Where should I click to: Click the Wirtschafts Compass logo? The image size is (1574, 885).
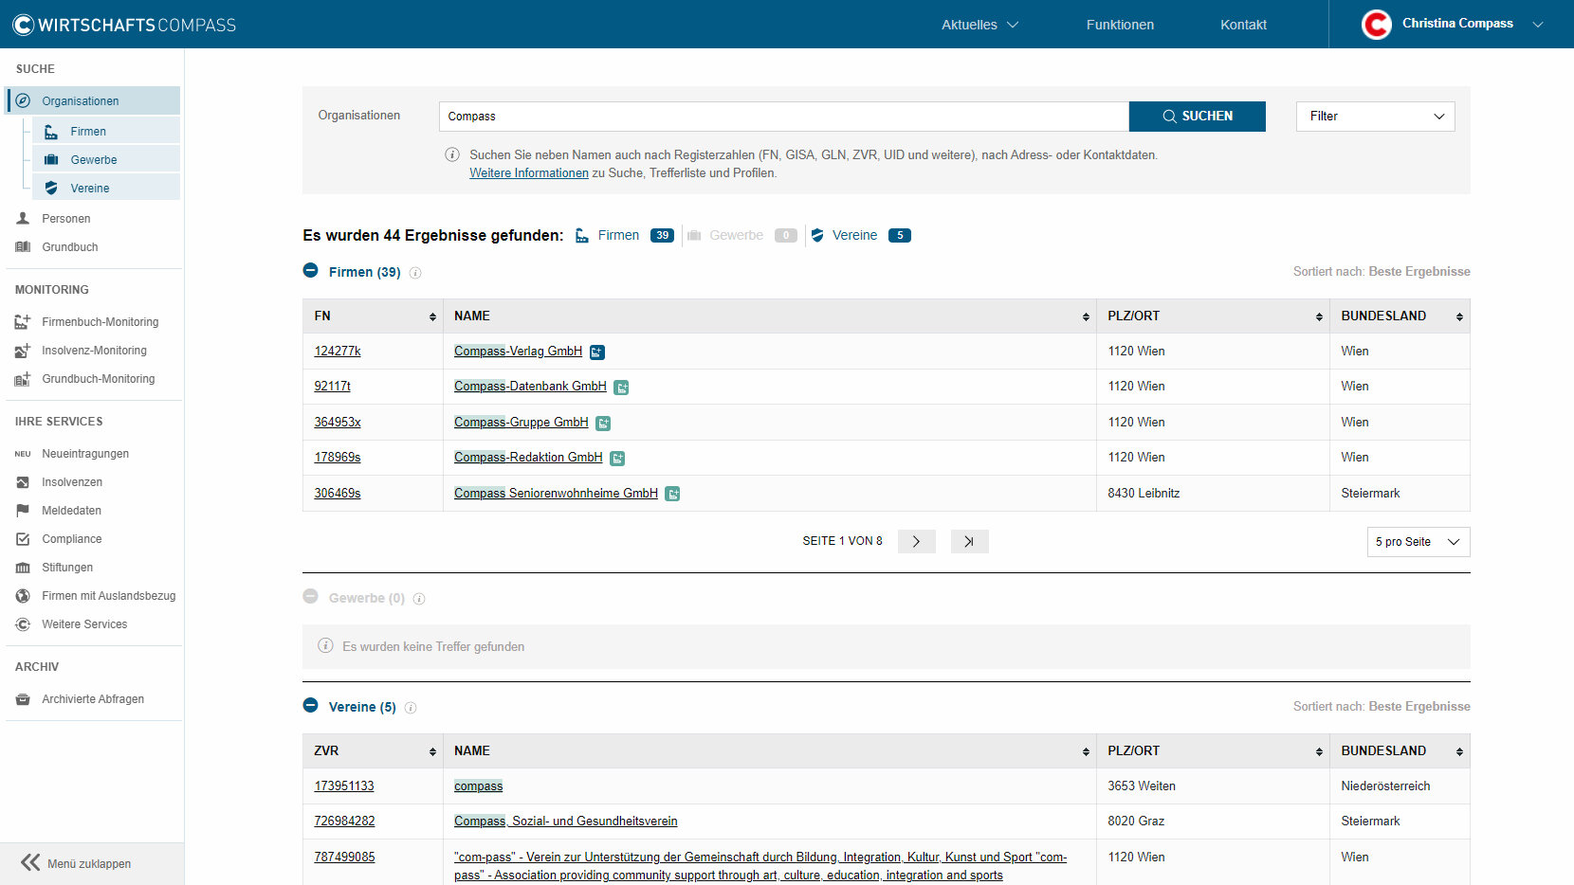(x=124, y=25)
